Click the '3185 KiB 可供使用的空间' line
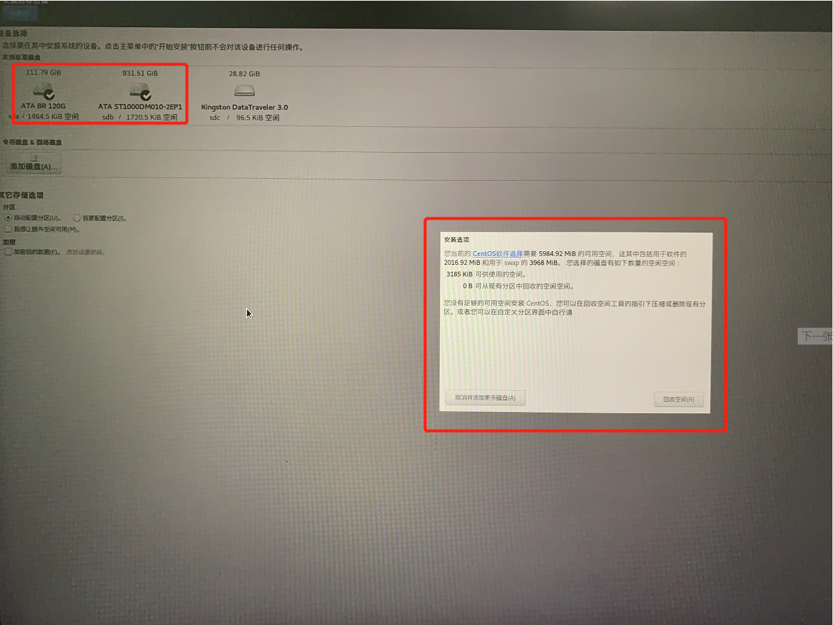The height and width of the screenshot is (625, 833). [x=486, y=274]
